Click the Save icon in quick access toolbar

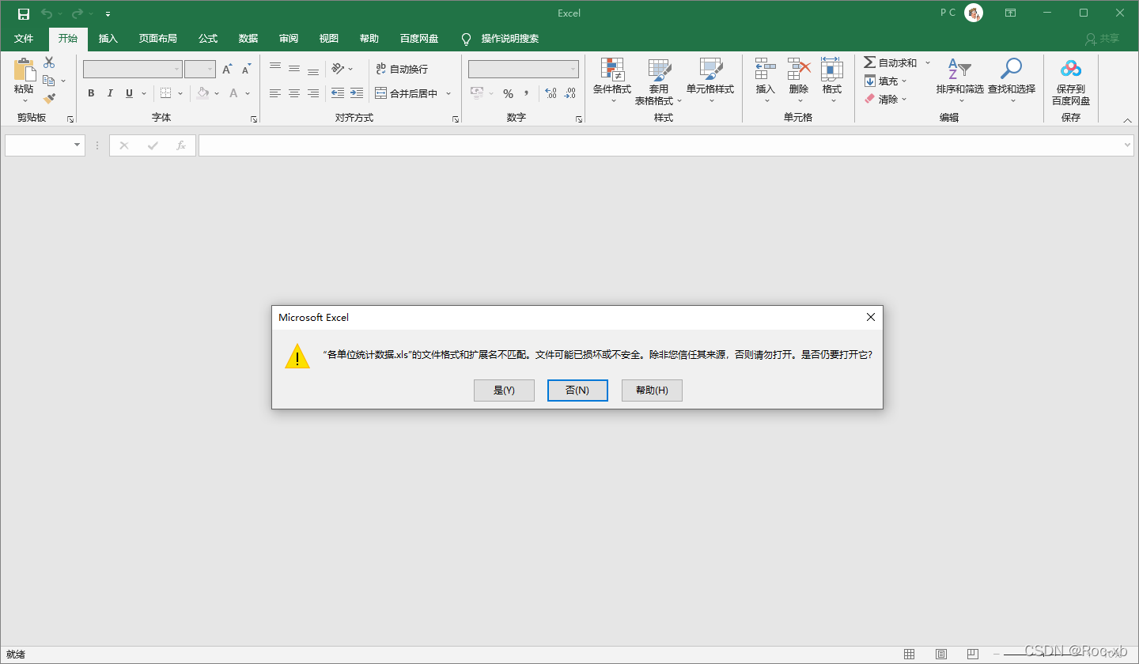coord(23,13)
